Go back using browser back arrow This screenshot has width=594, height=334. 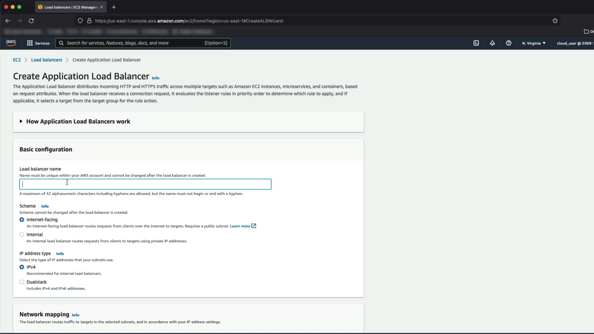pos(8,21)
